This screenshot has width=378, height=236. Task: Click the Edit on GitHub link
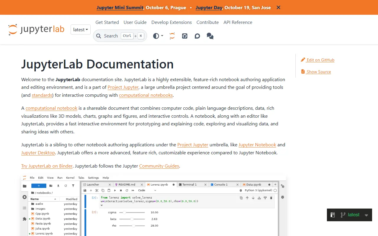click(320, 60)
